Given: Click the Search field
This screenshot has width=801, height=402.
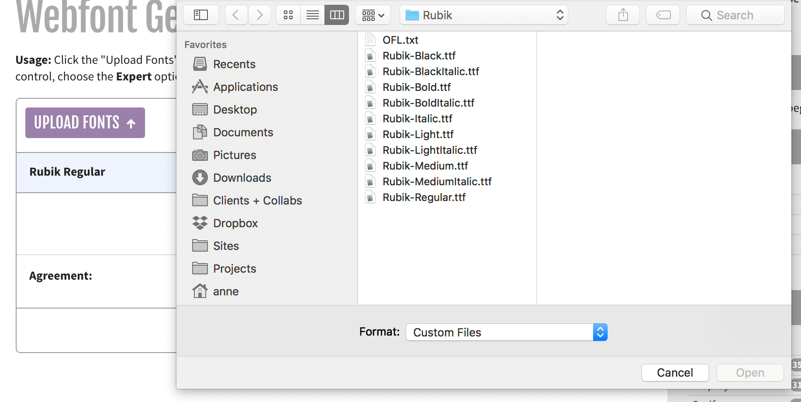Looking at the screenshot, I should pyautogui.click(x=735, y=15).
